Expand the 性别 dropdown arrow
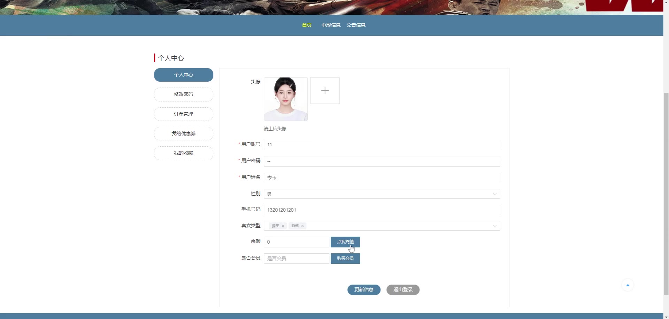669x319 pixels. (x=494, y=194)
